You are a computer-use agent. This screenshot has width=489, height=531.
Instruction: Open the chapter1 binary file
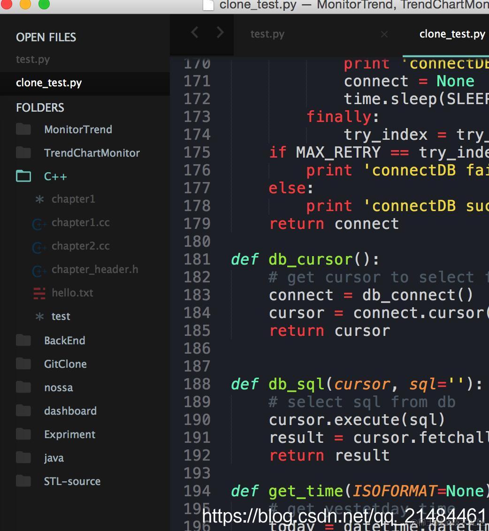tap(73, 199)
